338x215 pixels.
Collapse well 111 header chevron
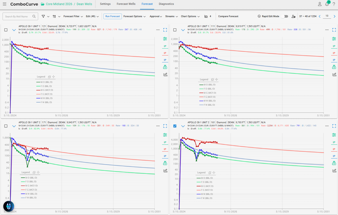pos(183,30)
